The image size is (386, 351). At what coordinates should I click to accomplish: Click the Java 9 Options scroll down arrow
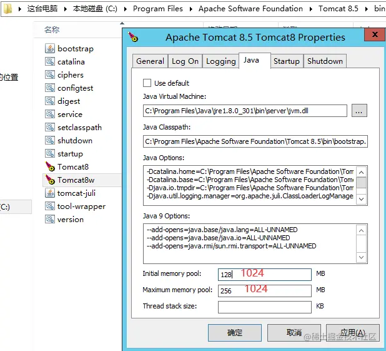361,257
